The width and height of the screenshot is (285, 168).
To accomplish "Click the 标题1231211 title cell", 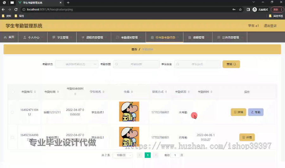I will pos(52,112).
